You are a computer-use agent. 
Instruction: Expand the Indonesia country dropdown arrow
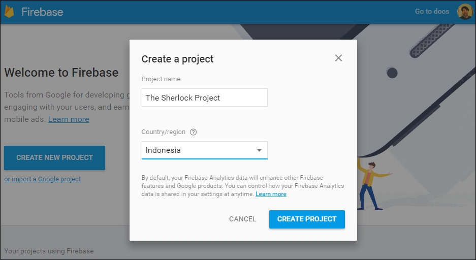(259, 150)
